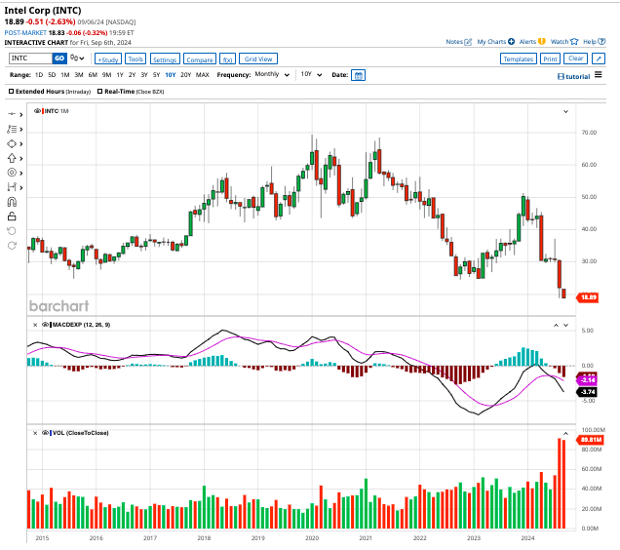620x550 pixels.
Task: Open the calendar date picker icon
Action: [x=358, y=75]
